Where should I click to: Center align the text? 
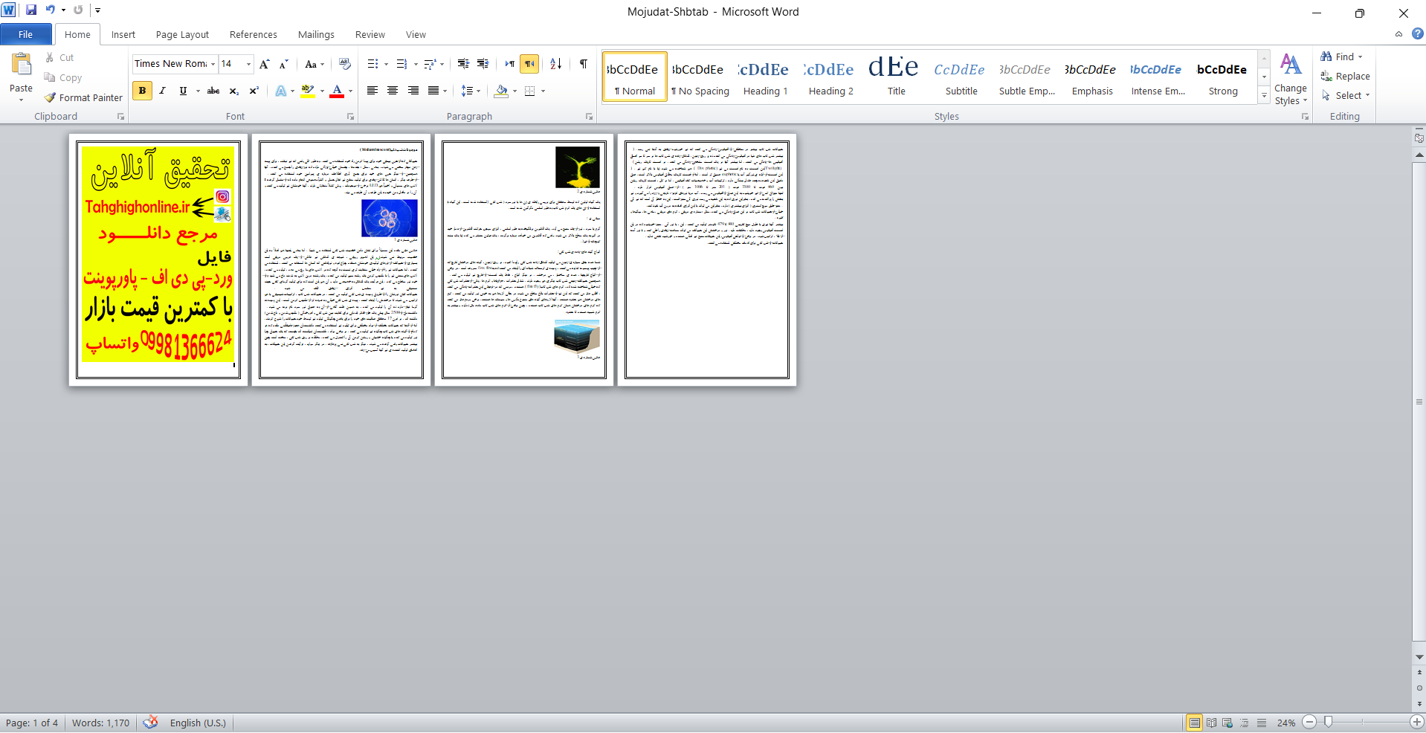(393, 91)
